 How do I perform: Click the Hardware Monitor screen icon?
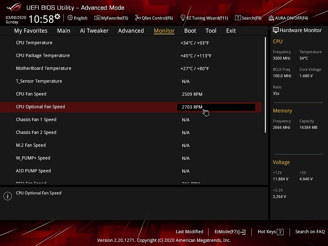(x=276, y=30)
